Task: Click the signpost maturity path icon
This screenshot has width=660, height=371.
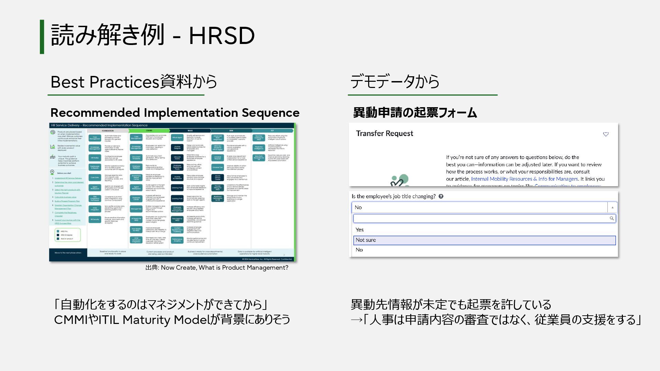Action: click(53, 157)
